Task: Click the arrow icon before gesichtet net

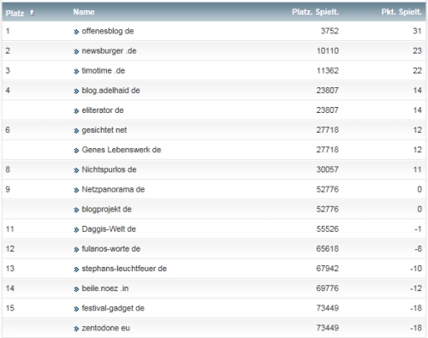Action: 76,131
